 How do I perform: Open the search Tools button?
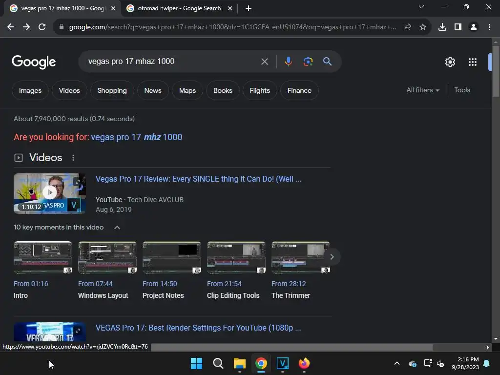tap(462, 90)
